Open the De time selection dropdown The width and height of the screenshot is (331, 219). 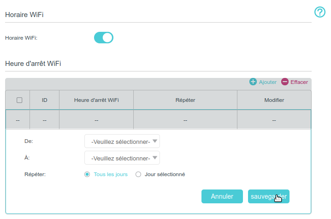tap(122, 142)
